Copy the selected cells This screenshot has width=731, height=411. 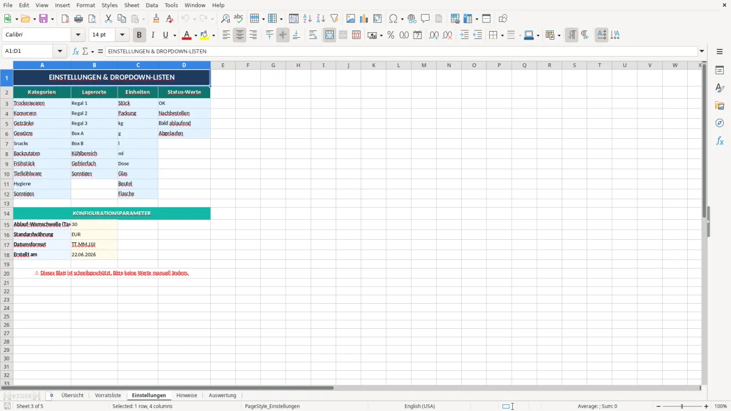click(122, 19)
